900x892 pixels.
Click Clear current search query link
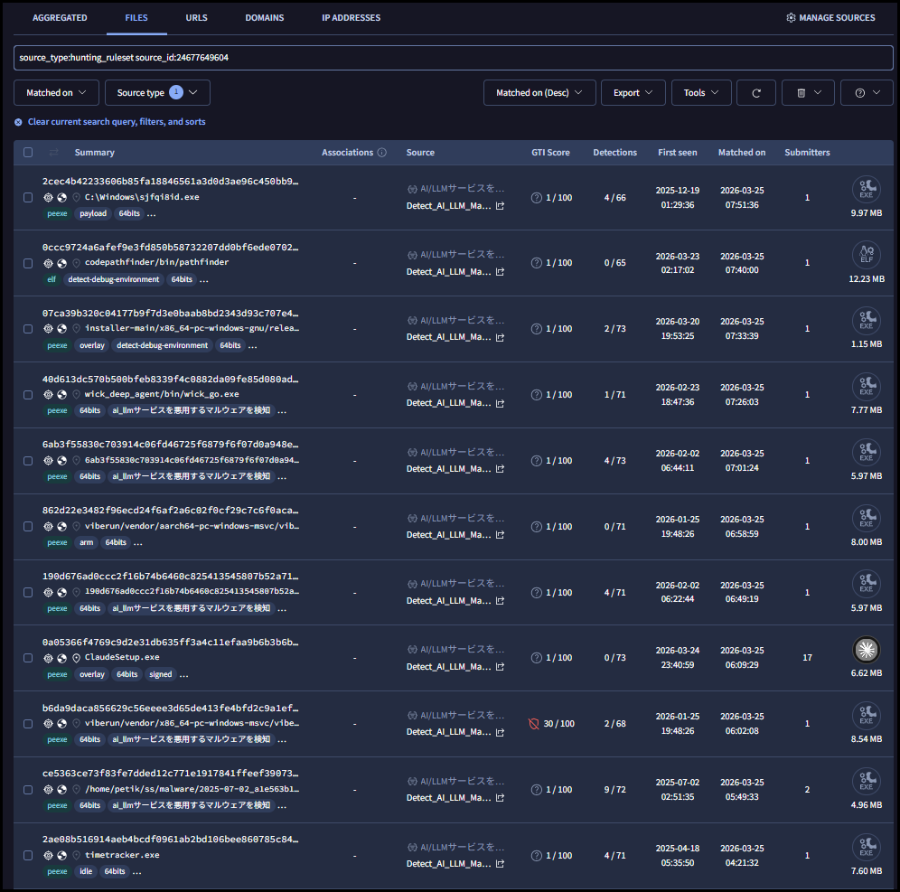116,122
